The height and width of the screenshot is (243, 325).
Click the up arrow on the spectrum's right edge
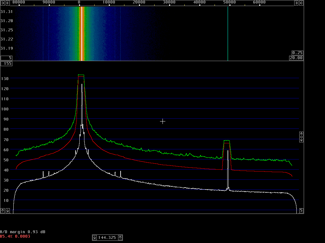(302, 134)
